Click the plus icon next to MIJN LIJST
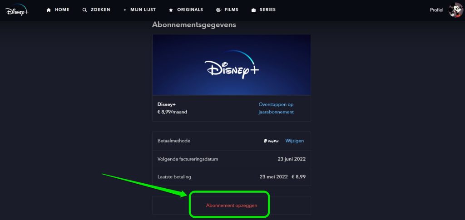The image size is (465, 220). (x=125, y=10)
